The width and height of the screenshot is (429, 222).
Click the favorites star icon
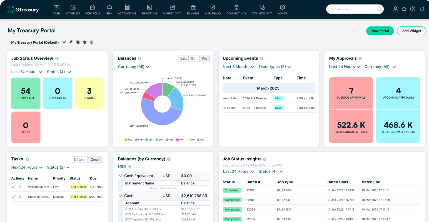pyautogui.click(x=404, y=9)
